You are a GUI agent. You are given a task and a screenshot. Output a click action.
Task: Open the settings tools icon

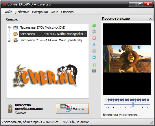click(94, 65)
